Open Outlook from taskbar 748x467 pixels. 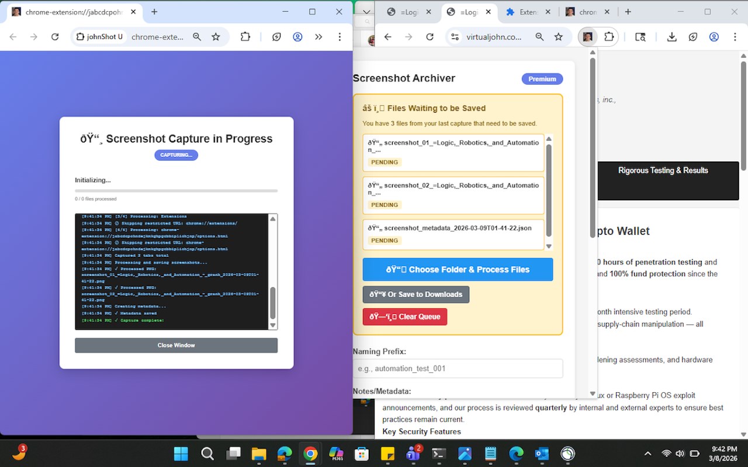click(x=542, y=454)
